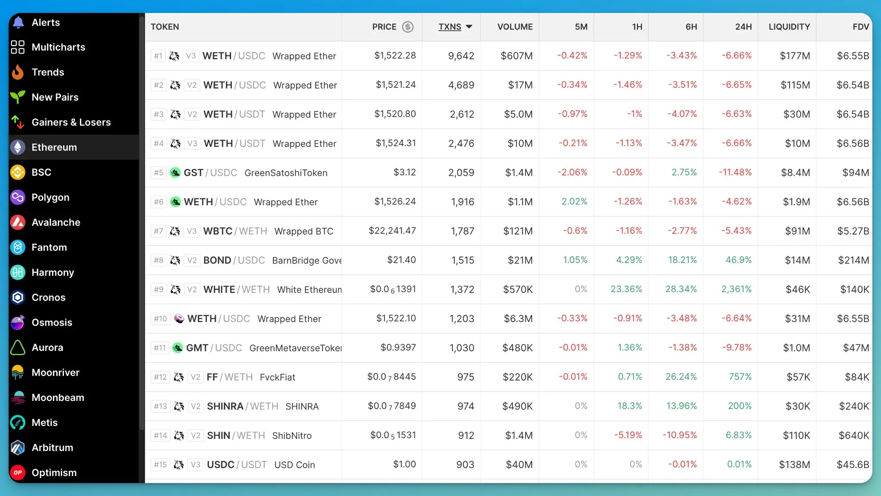Open Multicharts grid icon in sidebar
This screenshot has width=881, height=496.
click(18, 47)
